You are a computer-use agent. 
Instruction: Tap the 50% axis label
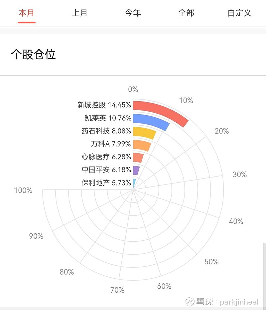[211, 262]
